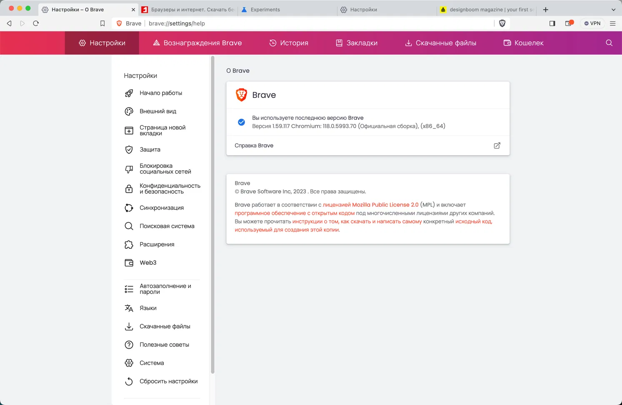Select 'Сбросить настройки' in the sidebar
The image size is (622, 405).
pos(169,382)
